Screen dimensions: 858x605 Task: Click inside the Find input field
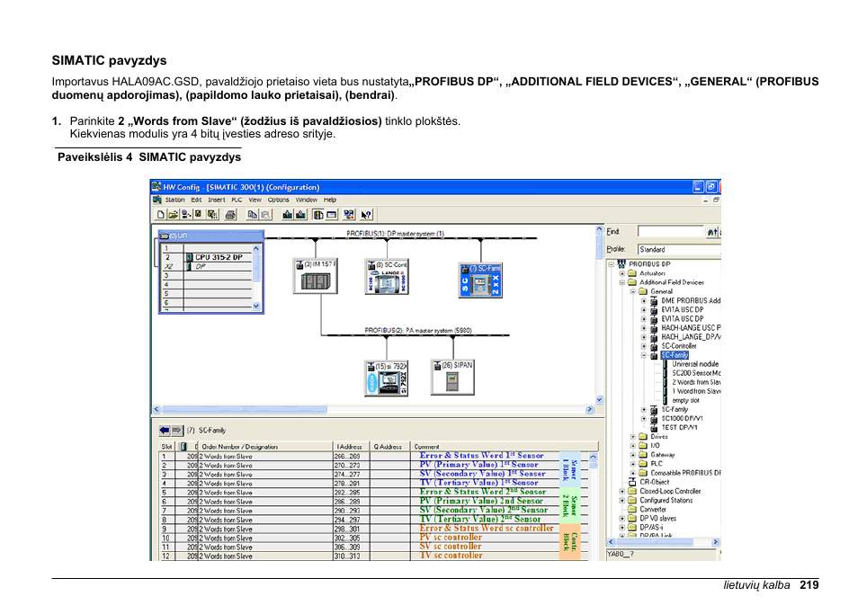pos(670,230)
